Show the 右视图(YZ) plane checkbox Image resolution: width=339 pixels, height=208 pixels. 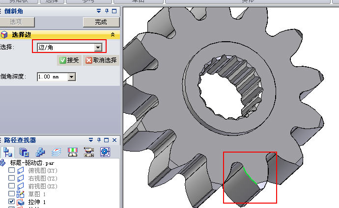(11, 178)
